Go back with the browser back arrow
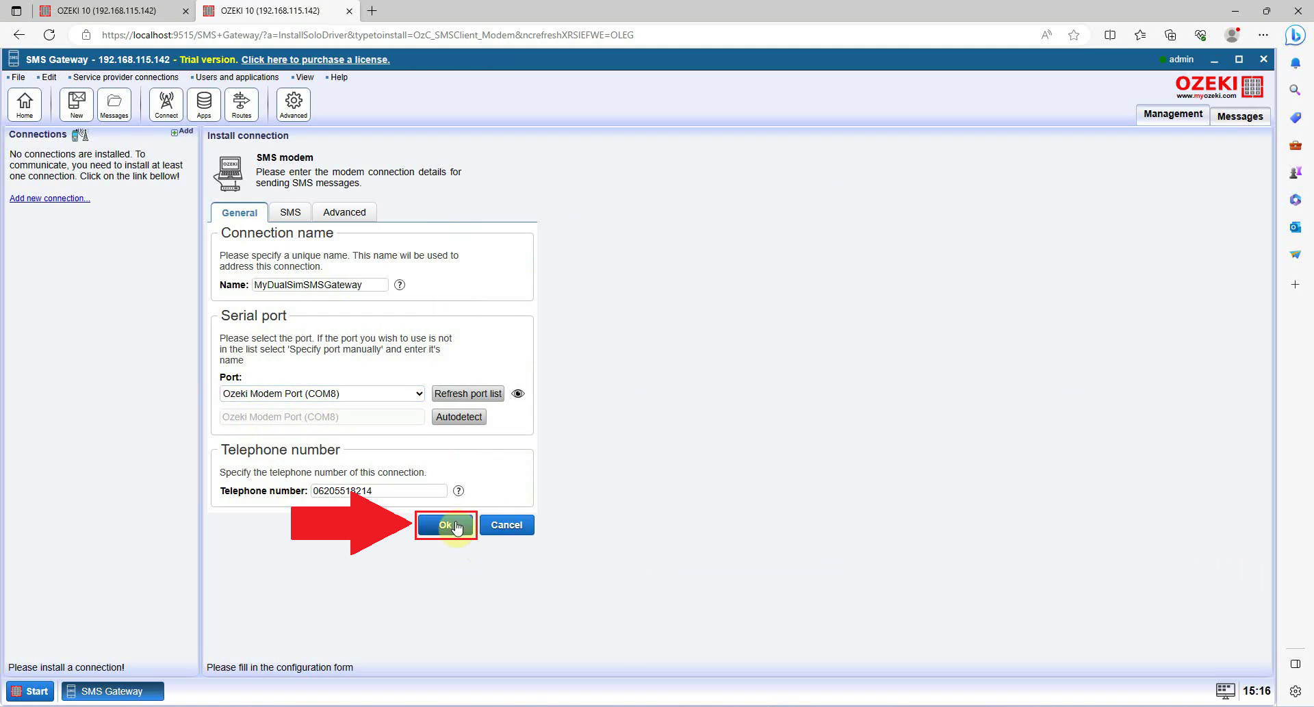 tap(19, 35)
